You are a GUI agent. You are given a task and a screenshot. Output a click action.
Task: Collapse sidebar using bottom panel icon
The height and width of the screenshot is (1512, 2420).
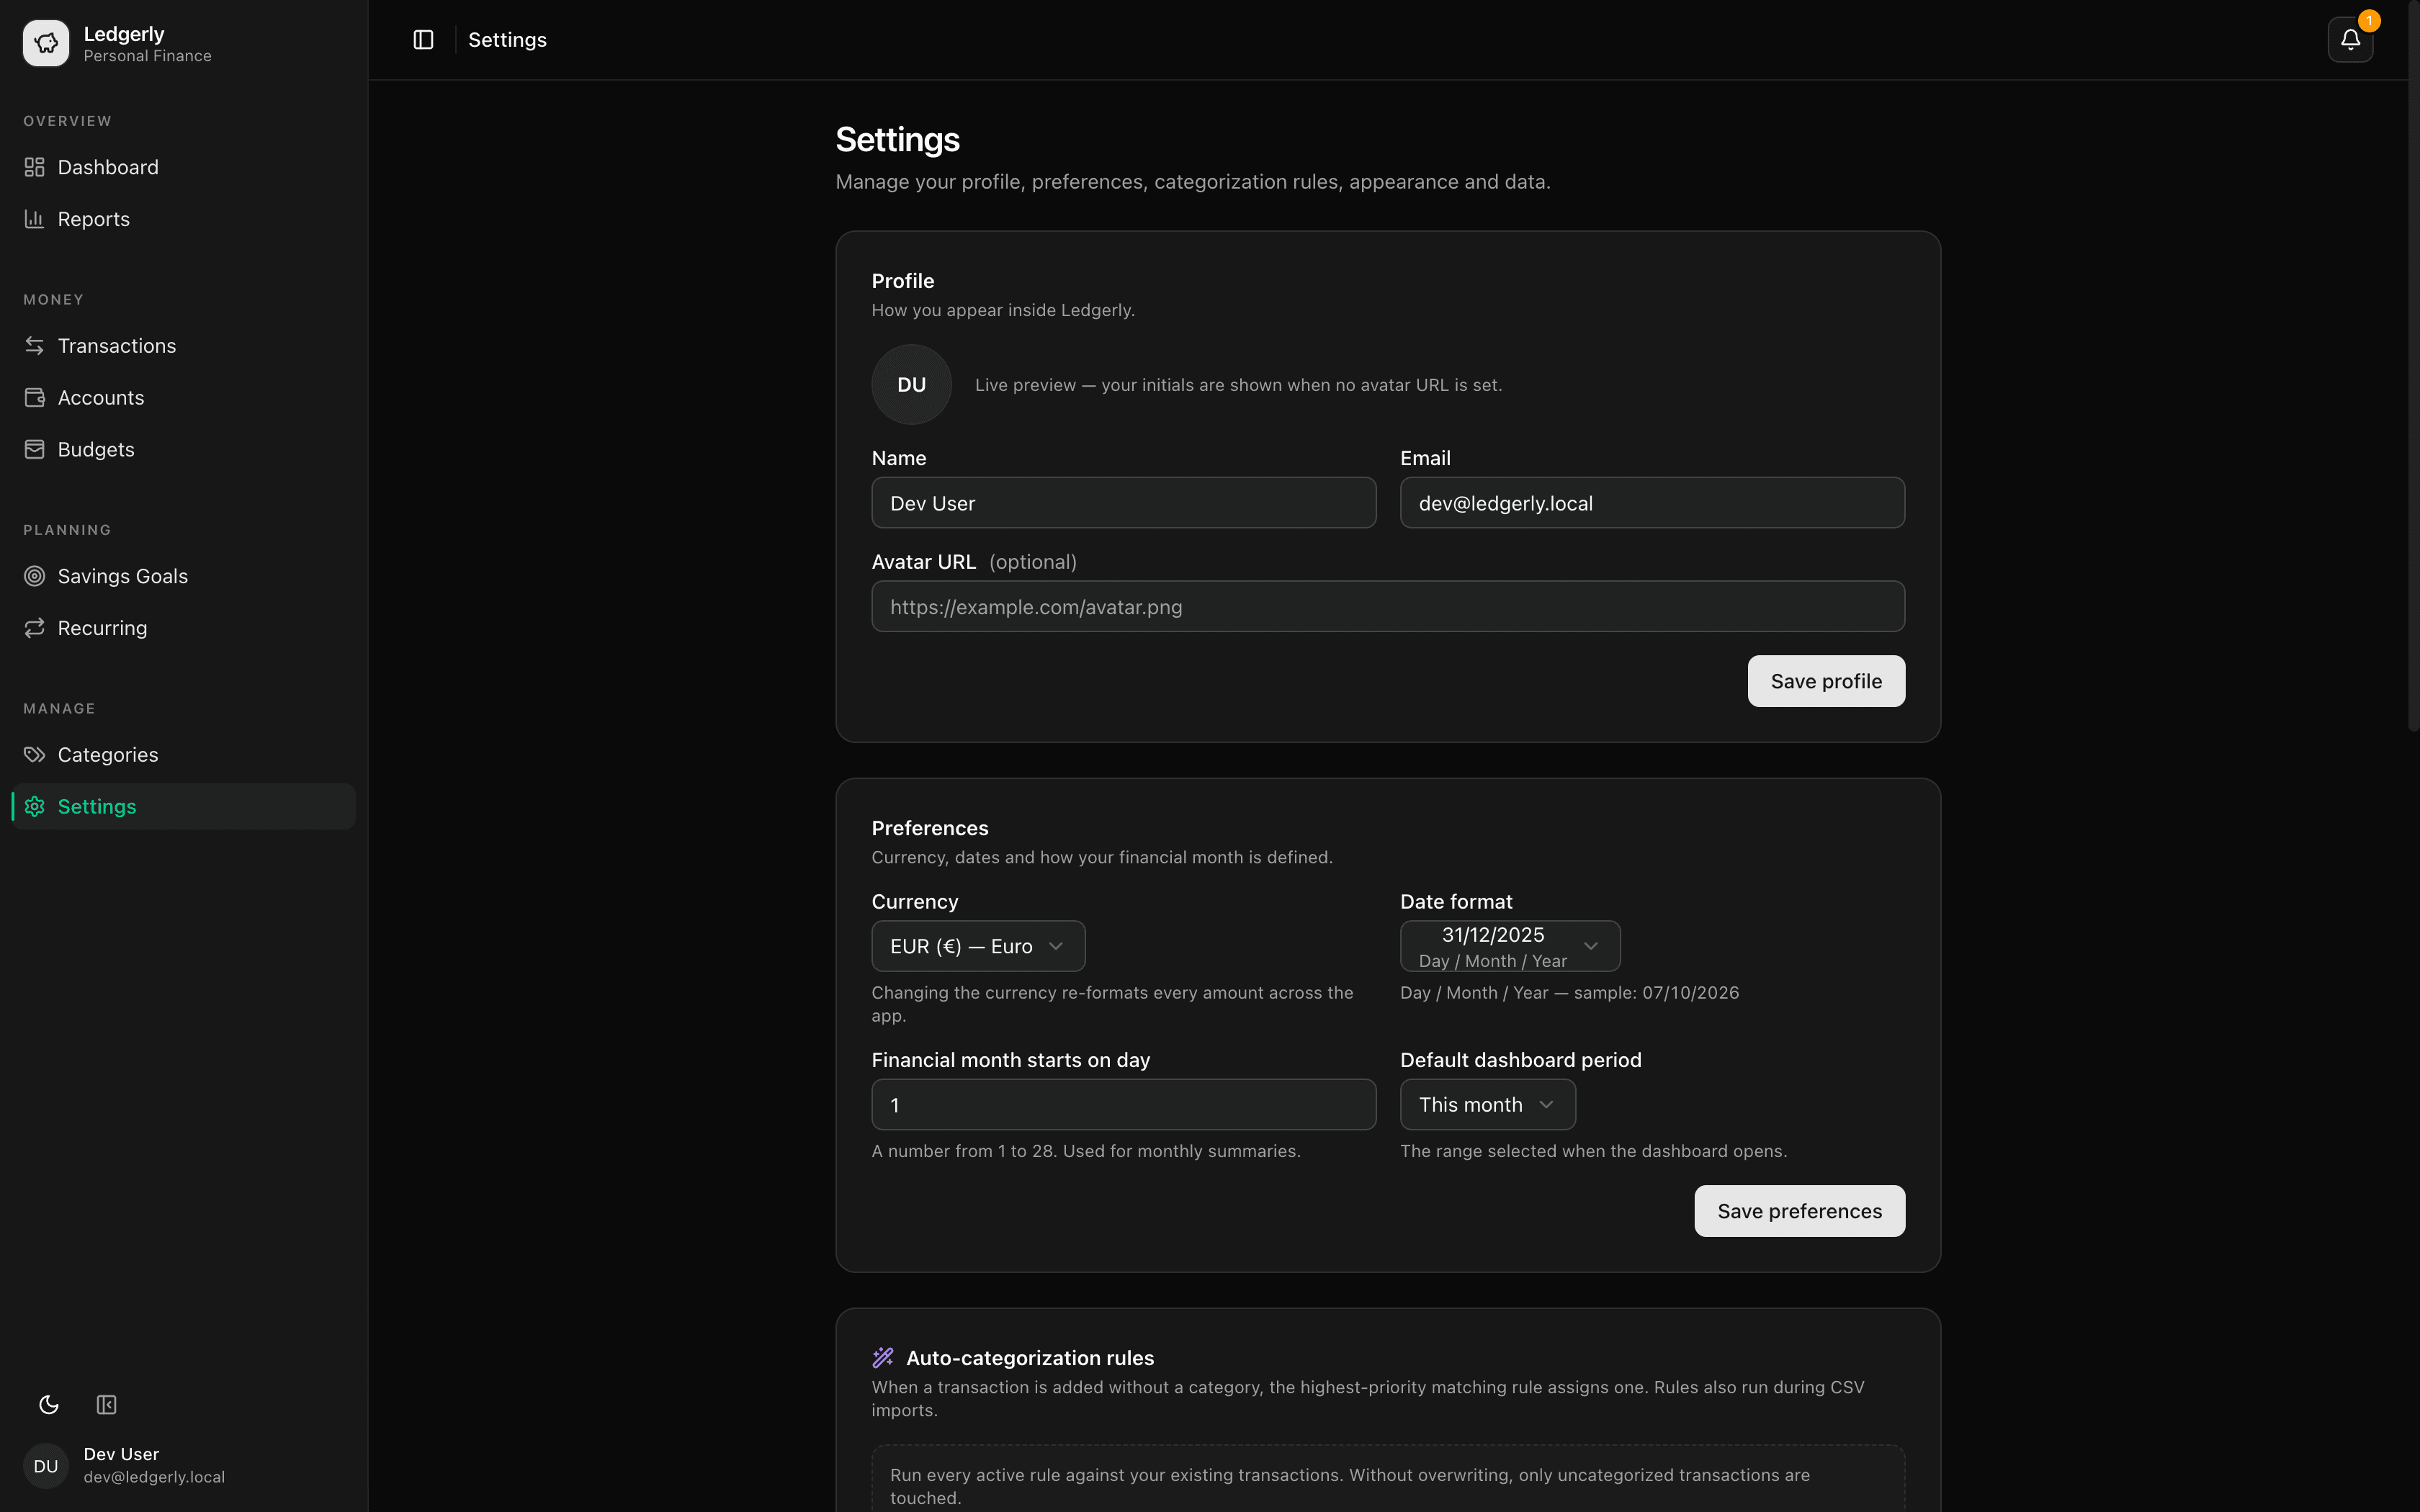[x=107, y=1405]
